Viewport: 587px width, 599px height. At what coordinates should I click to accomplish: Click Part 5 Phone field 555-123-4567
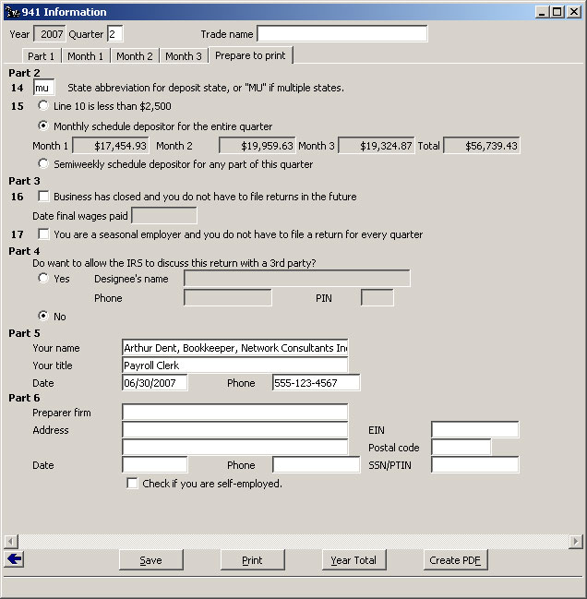(316, 382)
